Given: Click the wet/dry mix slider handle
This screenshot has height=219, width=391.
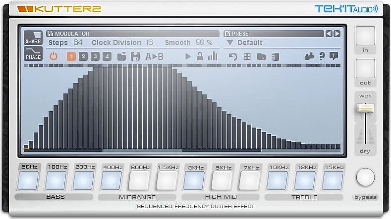Looking at the screenshot, I should tap(365, 108).
